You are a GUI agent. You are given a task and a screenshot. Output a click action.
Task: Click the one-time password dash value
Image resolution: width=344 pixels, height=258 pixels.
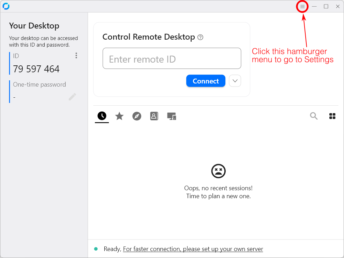(x=14, y=97)
